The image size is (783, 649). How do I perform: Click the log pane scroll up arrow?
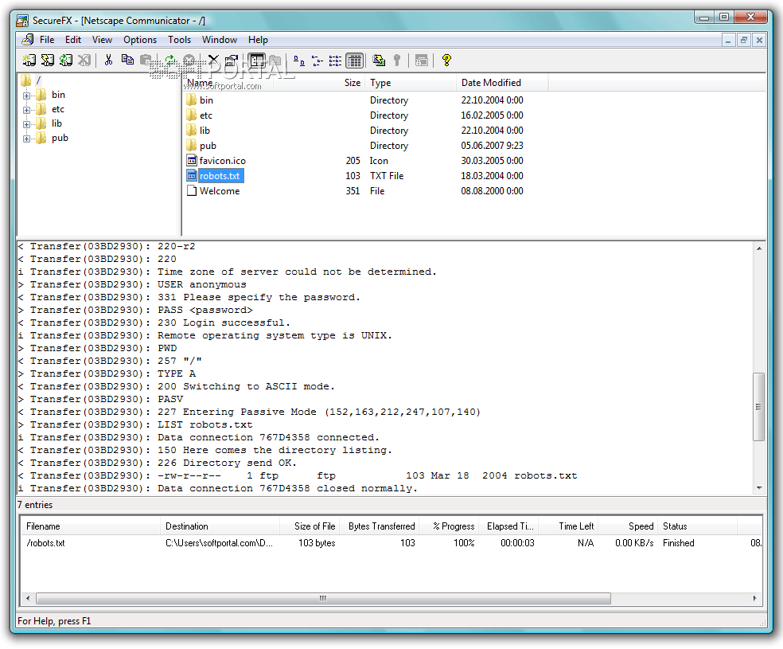coord(759,248)
